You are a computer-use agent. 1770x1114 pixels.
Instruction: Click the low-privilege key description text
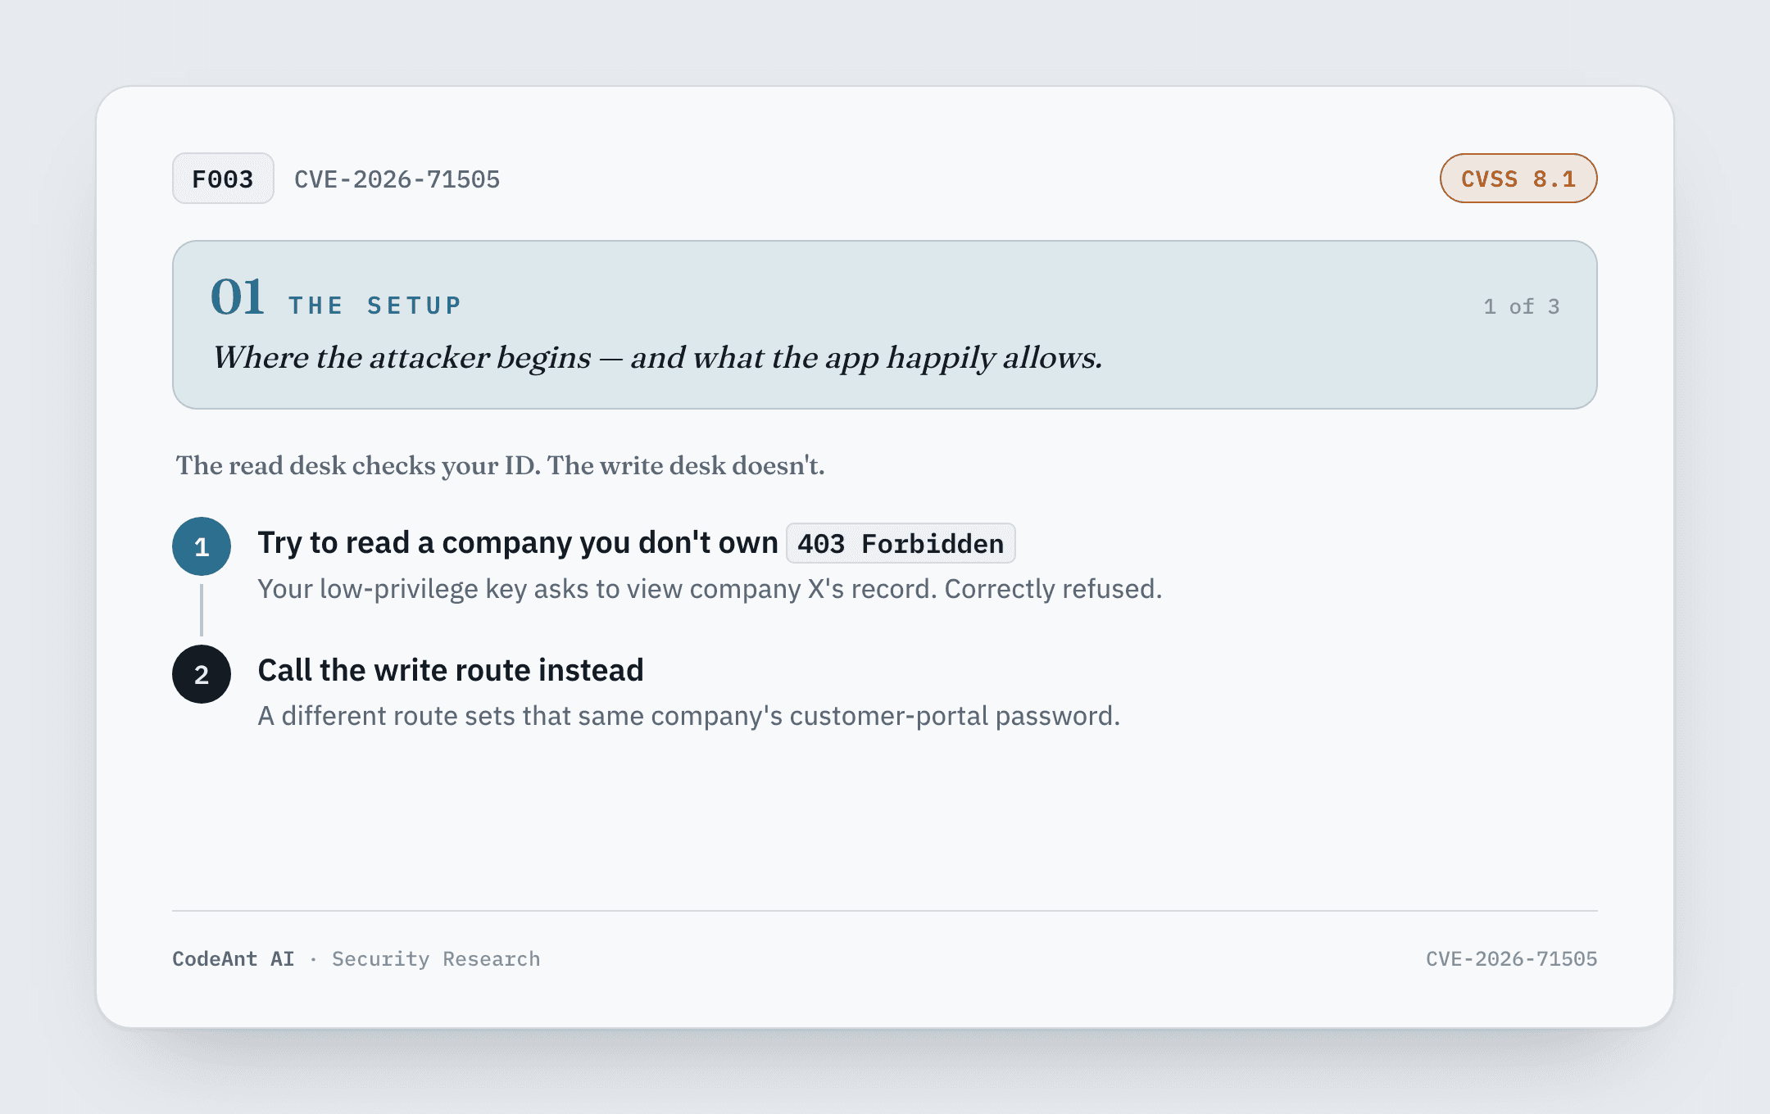(x=710, y=589)
